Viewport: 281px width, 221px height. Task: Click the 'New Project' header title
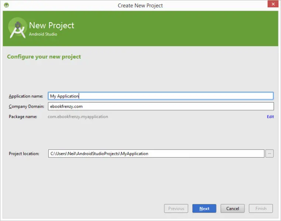[x=52, y=25]
